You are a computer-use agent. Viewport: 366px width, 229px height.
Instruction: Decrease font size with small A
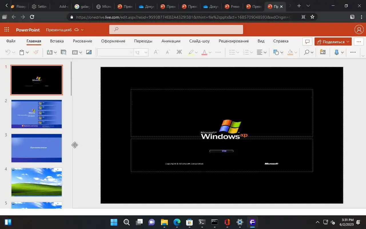click(x=168, y=52)
